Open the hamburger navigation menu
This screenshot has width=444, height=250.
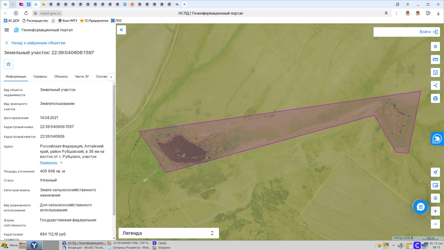pos(7,30)
